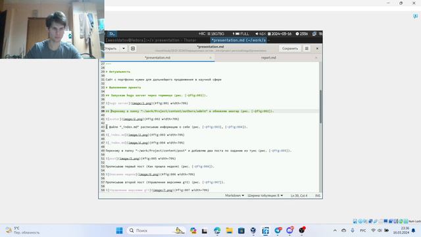Viewport: 421px width, 237px height.
Task: Click the image/1.png link on line 37
Action: pos(142,103)
